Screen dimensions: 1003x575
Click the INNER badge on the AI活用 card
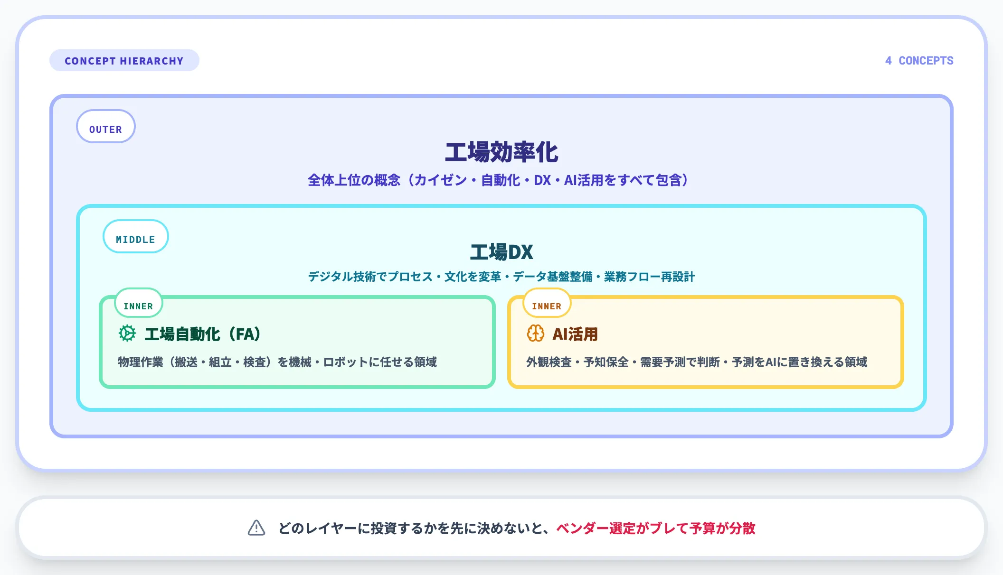(x=547, y=304)
